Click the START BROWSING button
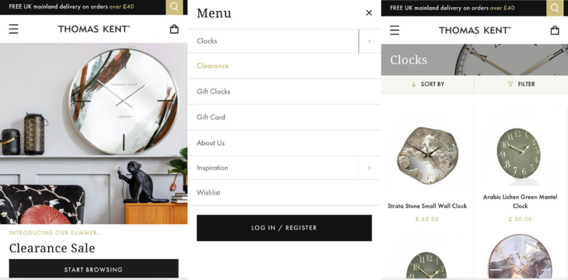Image resolution: width=568 pixels, height=280 pixels. [x=93, y=269]
